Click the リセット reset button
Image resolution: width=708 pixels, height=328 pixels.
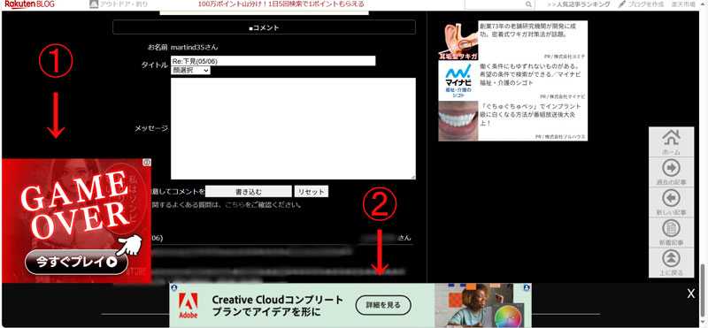[x=312, y=191]
